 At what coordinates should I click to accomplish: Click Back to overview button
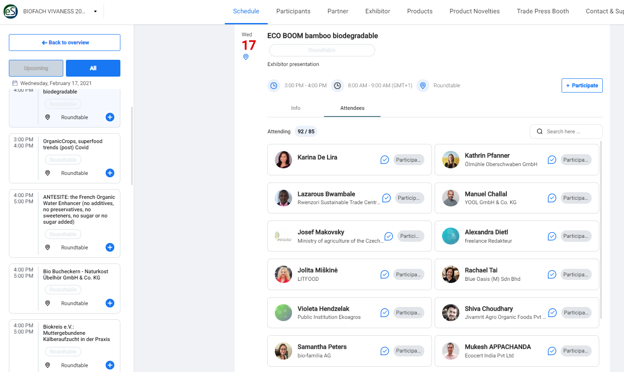point(65,43)
